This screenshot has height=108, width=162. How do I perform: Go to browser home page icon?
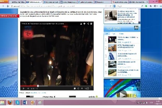(x=151, y=6)
